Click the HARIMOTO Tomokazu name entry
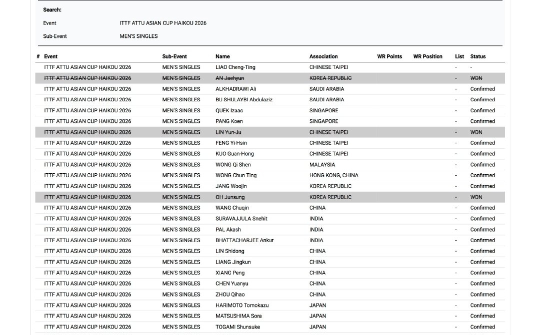The width and height of the screenshot is (540, 335). tap(242, 305)
